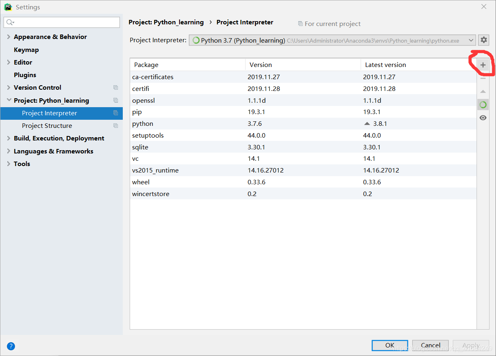
Task: Click in the settings search field
Action: 62,22
